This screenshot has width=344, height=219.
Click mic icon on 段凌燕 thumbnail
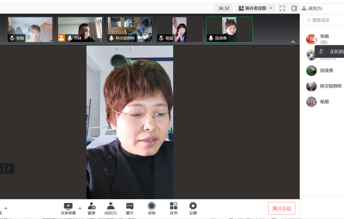point(211,38)
